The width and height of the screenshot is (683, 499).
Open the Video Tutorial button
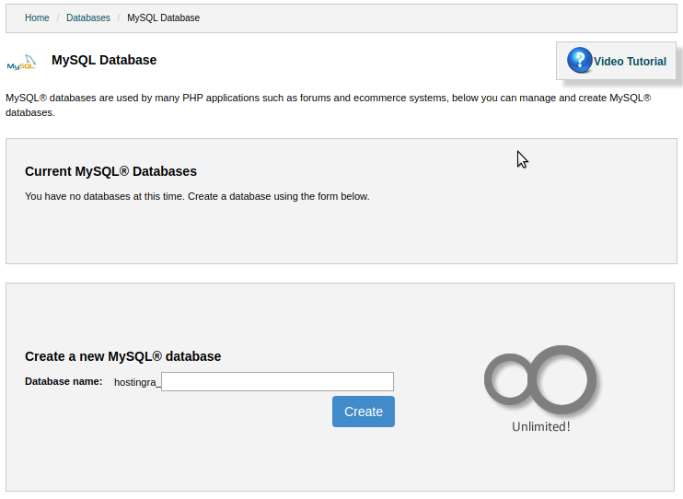(616, 61)
